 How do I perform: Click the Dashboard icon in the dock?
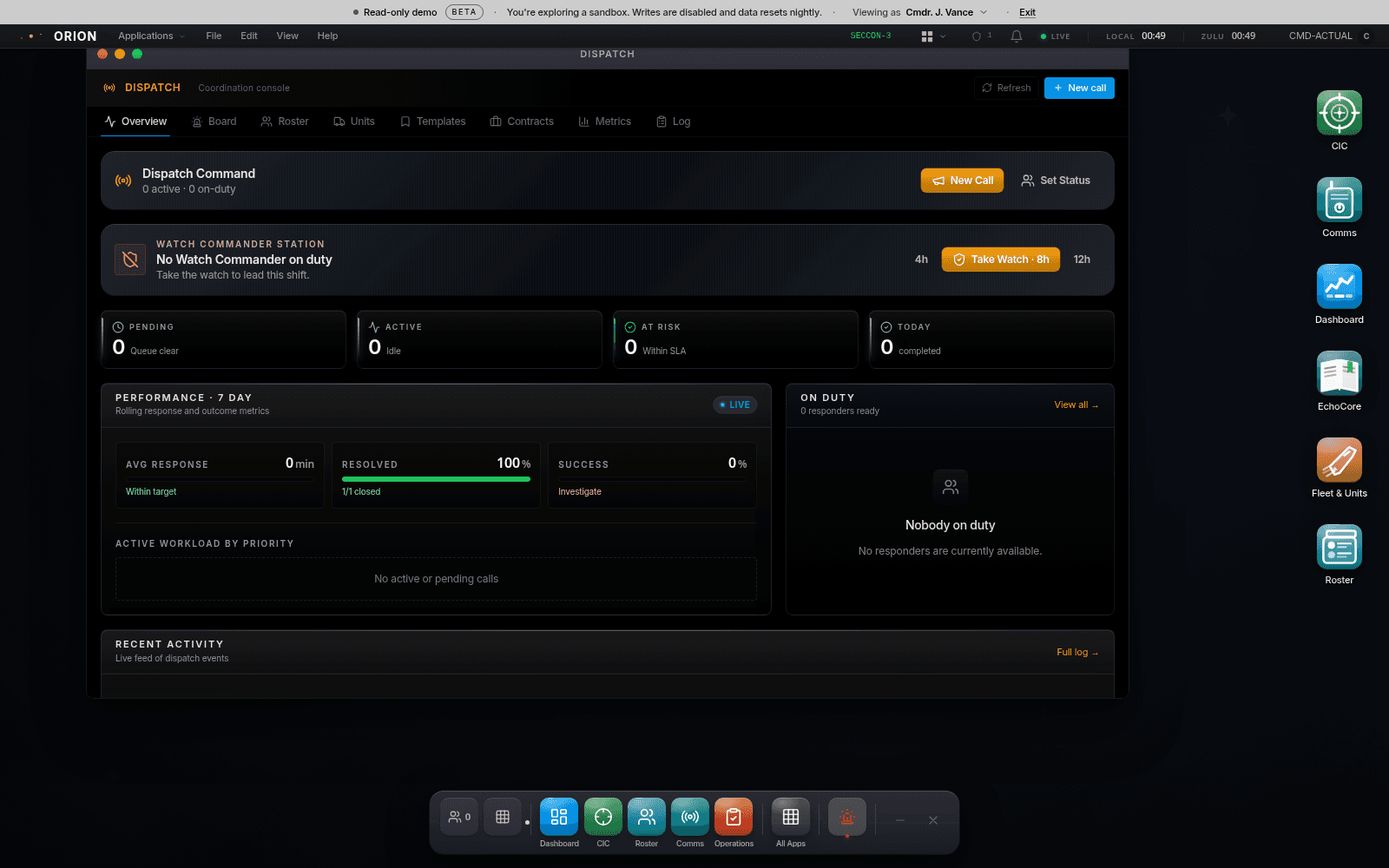[559, 817]
